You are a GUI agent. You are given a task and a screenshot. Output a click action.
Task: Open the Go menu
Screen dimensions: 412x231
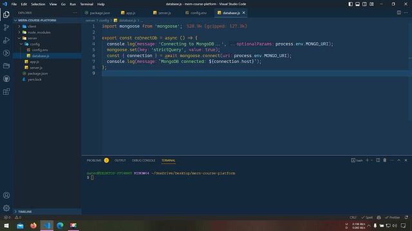(63, 4)
